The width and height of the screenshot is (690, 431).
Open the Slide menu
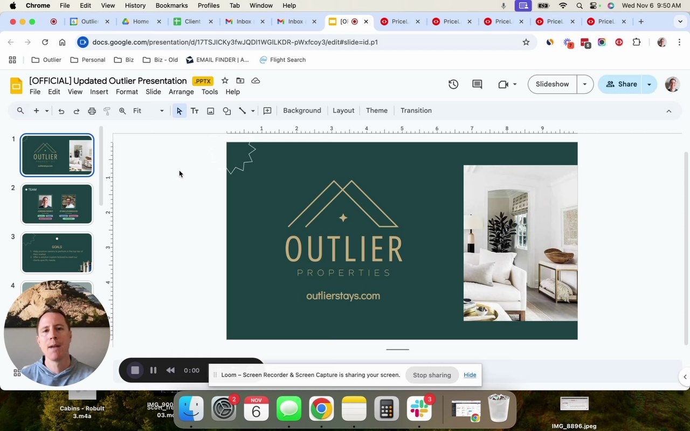153,92
